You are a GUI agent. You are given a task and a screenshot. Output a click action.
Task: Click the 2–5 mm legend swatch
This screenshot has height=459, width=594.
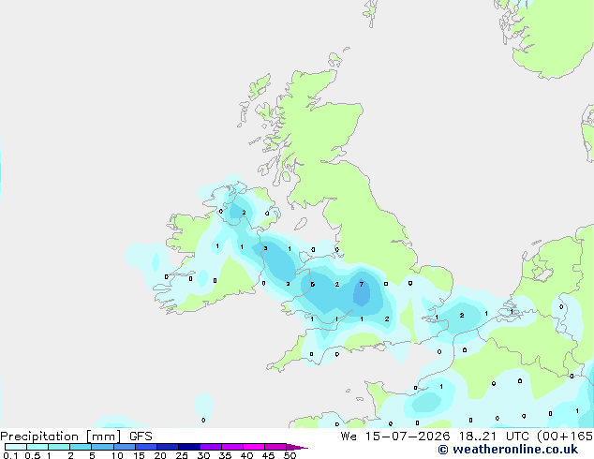pos(81,447)
